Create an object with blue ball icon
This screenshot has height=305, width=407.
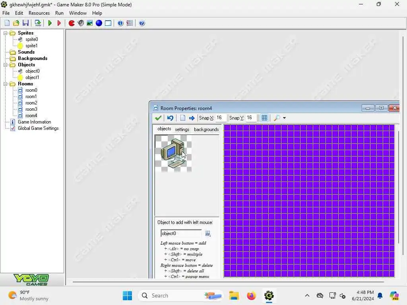(x=99, y=23)
